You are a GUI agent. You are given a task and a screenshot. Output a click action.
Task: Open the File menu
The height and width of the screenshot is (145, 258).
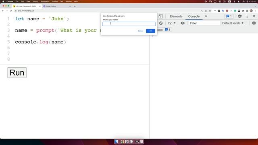tap(17, 2)
